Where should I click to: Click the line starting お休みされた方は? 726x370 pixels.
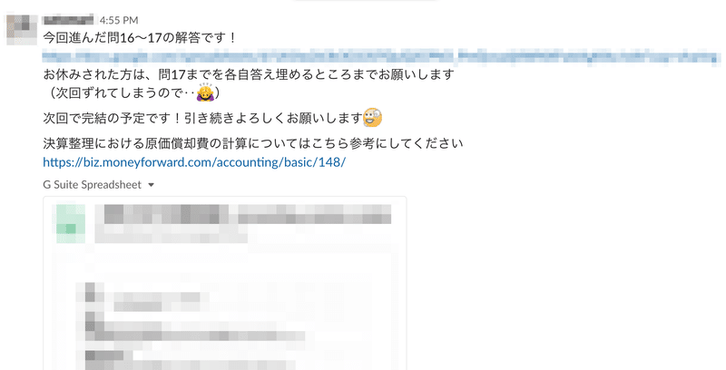pos(249,74)
